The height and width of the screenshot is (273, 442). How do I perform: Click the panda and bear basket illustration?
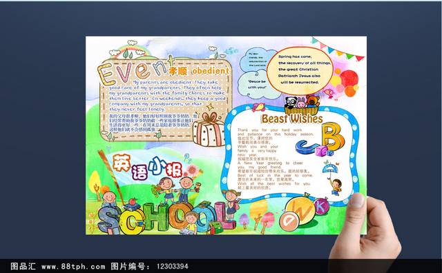(302, 105)
